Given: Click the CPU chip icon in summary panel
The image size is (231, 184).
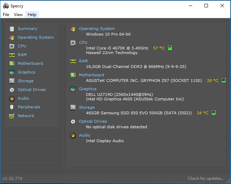Looking at the screenshot, I should (x=73, y=43).
